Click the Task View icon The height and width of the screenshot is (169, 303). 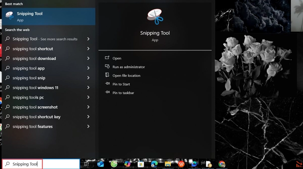coord(86,164)
